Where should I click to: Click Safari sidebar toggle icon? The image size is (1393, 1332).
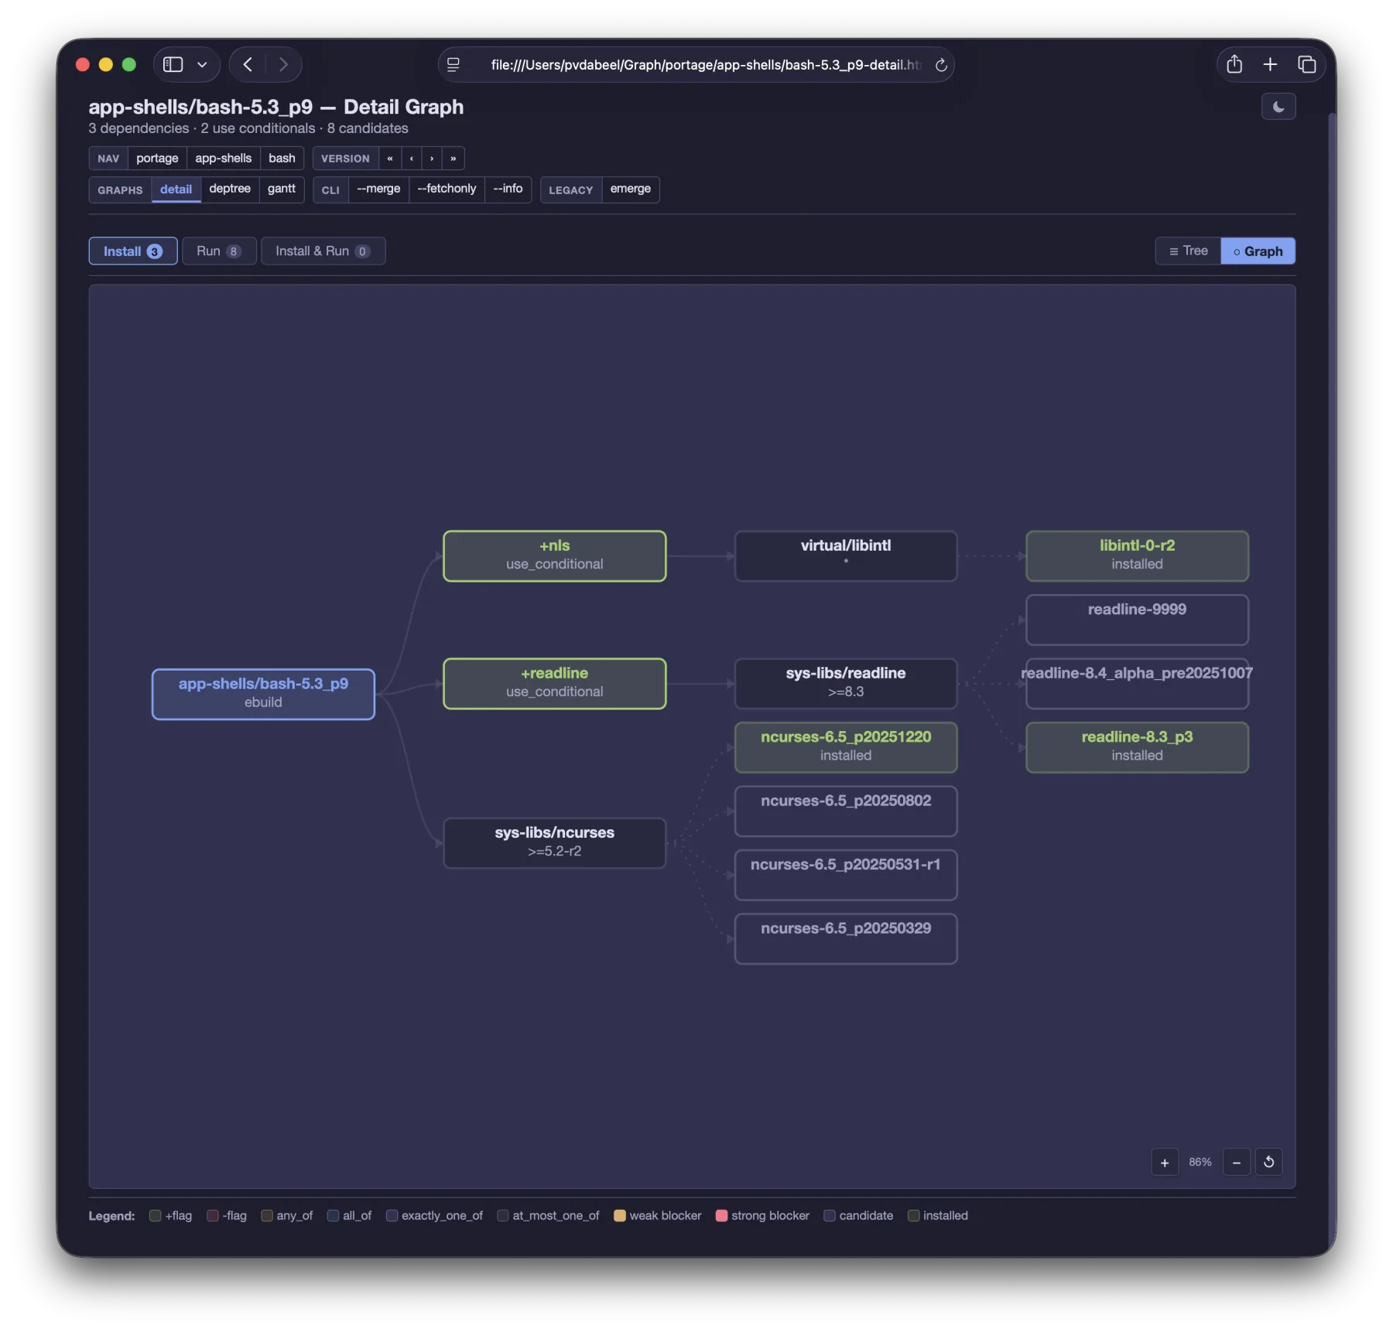(173, 64)
